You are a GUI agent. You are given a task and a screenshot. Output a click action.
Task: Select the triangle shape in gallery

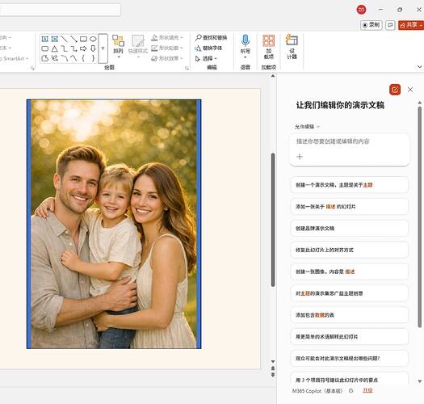click(55, 49)
